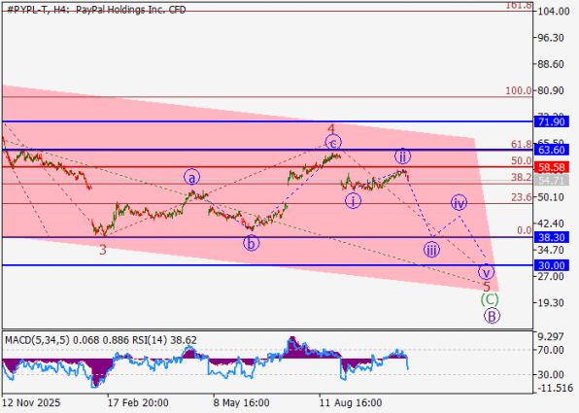This screenshot has height=413, width=579.
Task: Click the '12 Nov 2025' date label
Action: point(31,402)
